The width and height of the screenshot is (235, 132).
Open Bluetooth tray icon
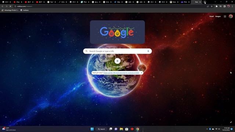click(x=210, y=129)
